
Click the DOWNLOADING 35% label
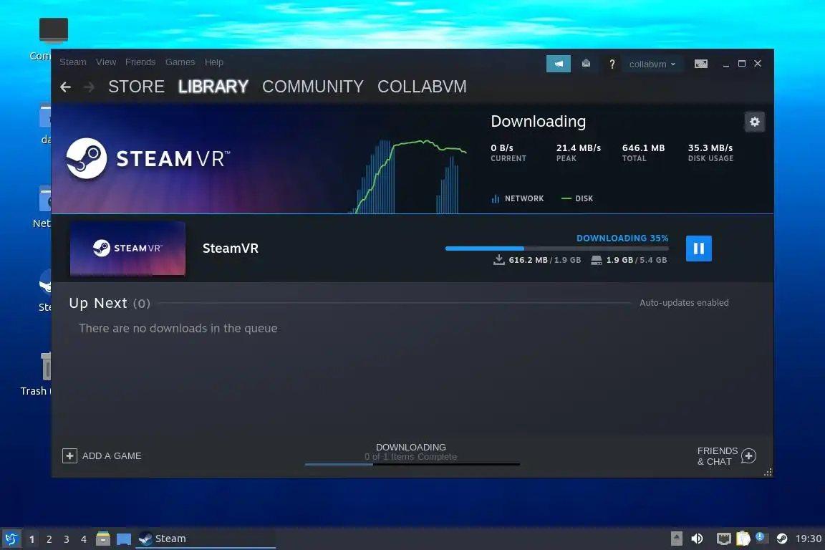(x=622, y=238)
